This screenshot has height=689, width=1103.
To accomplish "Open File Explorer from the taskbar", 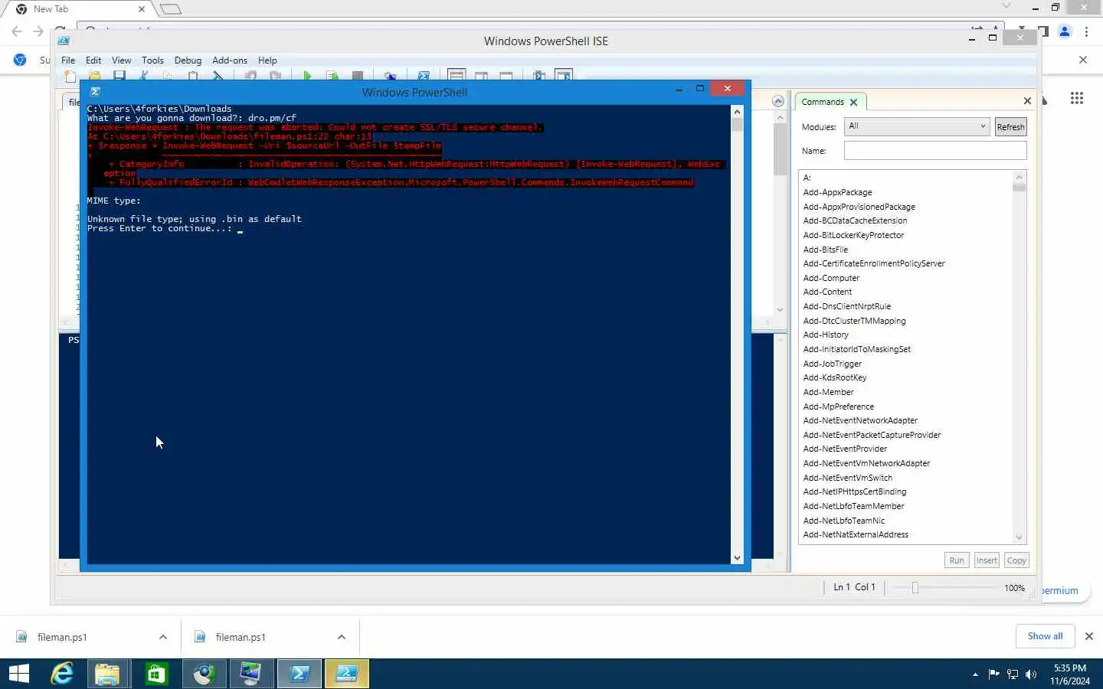I will [107, 674].
